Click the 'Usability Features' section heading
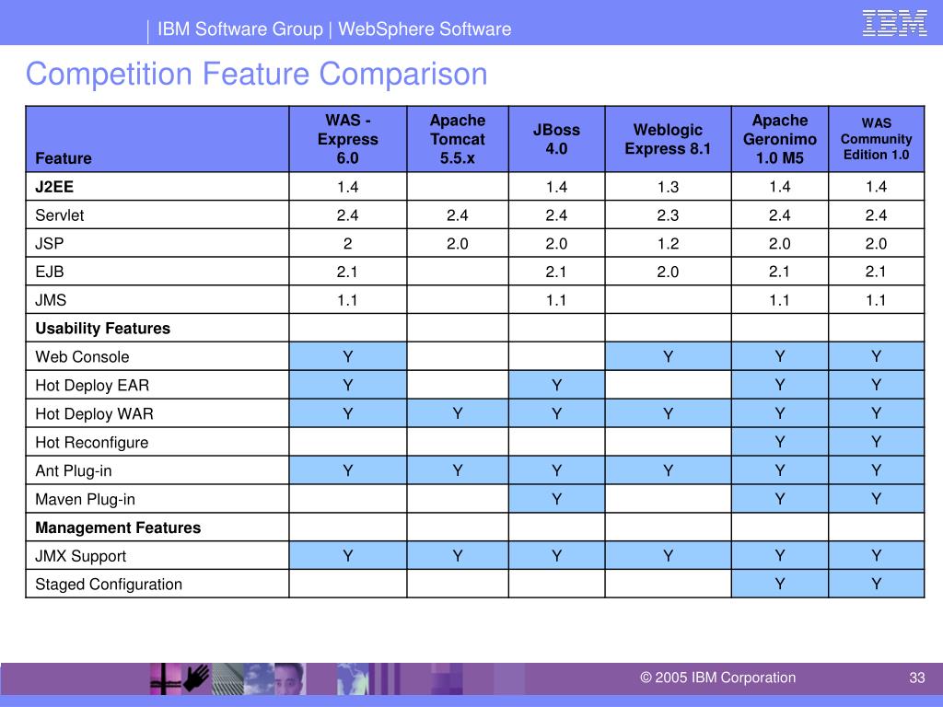The image size is (943, 707). click(x=103, y=329)
